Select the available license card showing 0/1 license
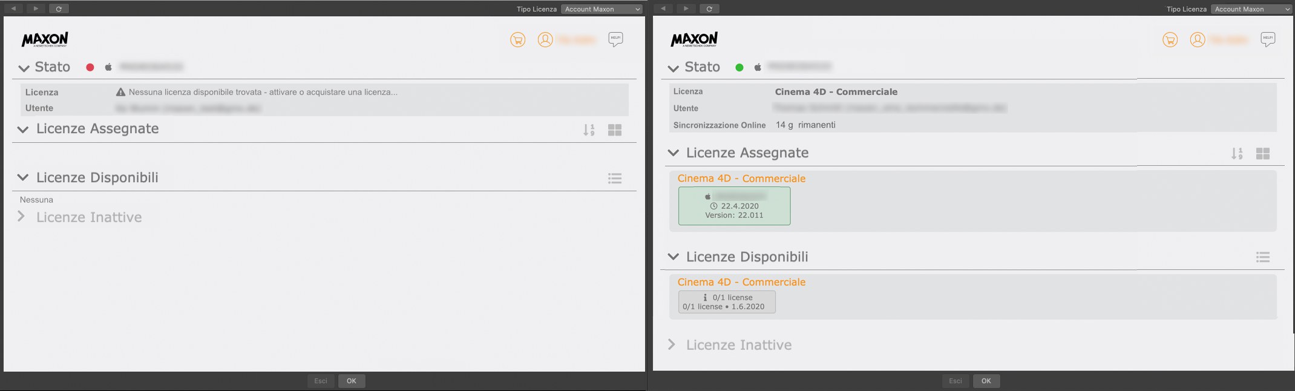This screenshot has height=391, width=1295. [x=727, y=302]
